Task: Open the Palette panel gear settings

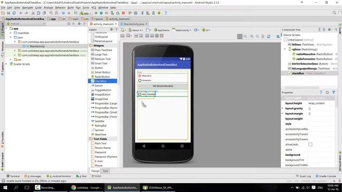Action: point(112,29)
